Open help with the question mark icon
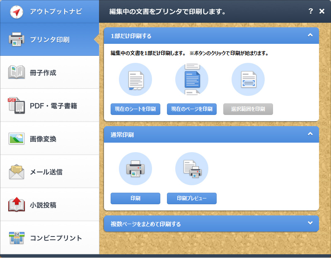The height and width of the screenshot is (258, 331). click(x=311, y=11)
